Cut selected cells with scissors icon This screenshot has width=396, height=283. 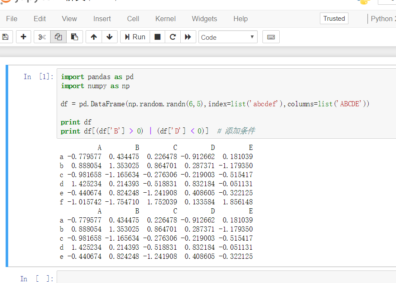point(42,37)
